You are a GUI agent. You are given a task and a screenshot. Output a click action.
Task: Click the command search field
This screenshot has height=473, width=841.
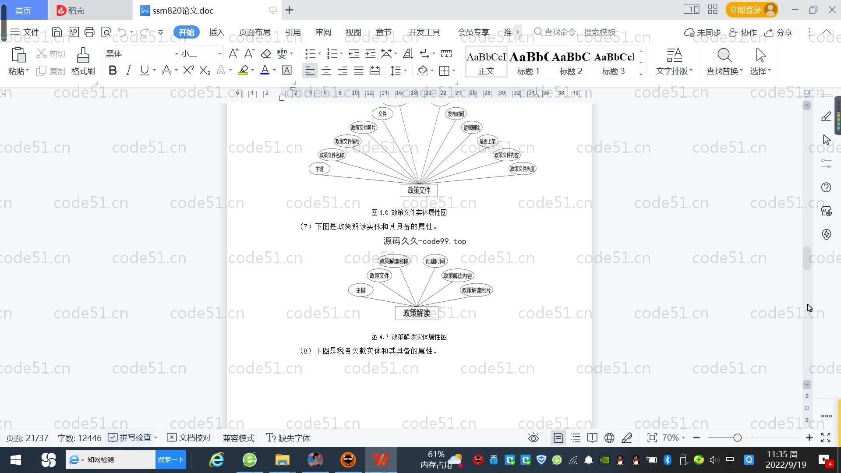[579, 32]
